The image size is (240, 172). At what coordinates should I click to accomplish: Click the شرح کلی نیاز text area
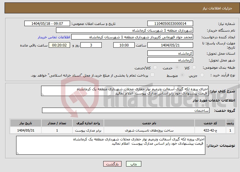[x=125, y=91]
